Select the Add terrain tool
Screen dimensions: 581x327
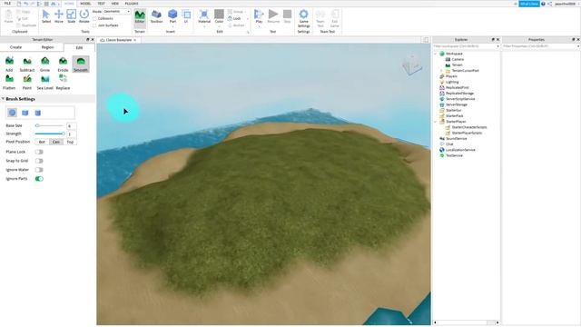coord(9,64)
